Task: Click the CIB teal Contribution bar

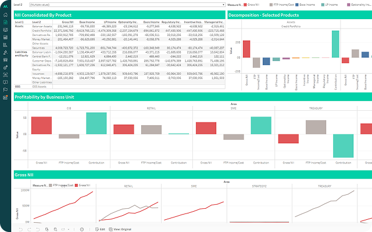Action: click(96, 124)
